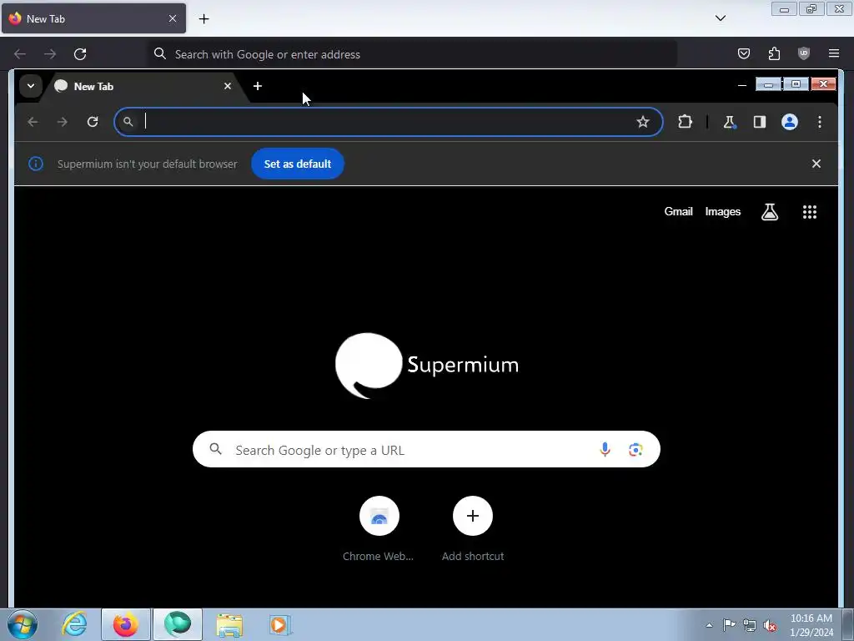Click Search Google or type a URL box
This screenshot has width=854, height=641.
(426, 449)
